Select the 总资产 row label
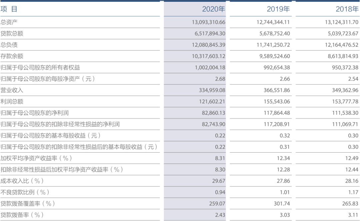 (9, 22)
